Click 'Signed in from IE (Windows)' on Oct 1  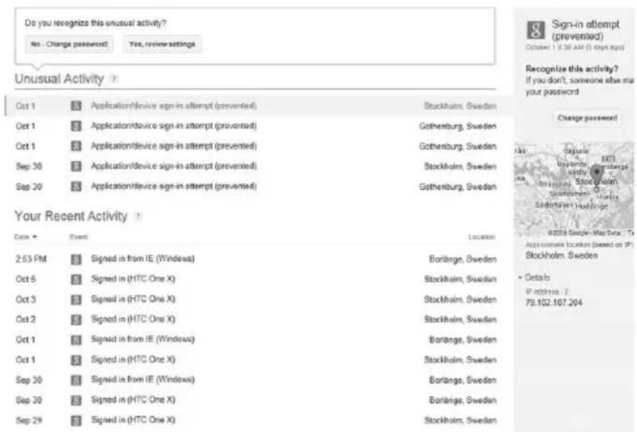tap(143, 340)
